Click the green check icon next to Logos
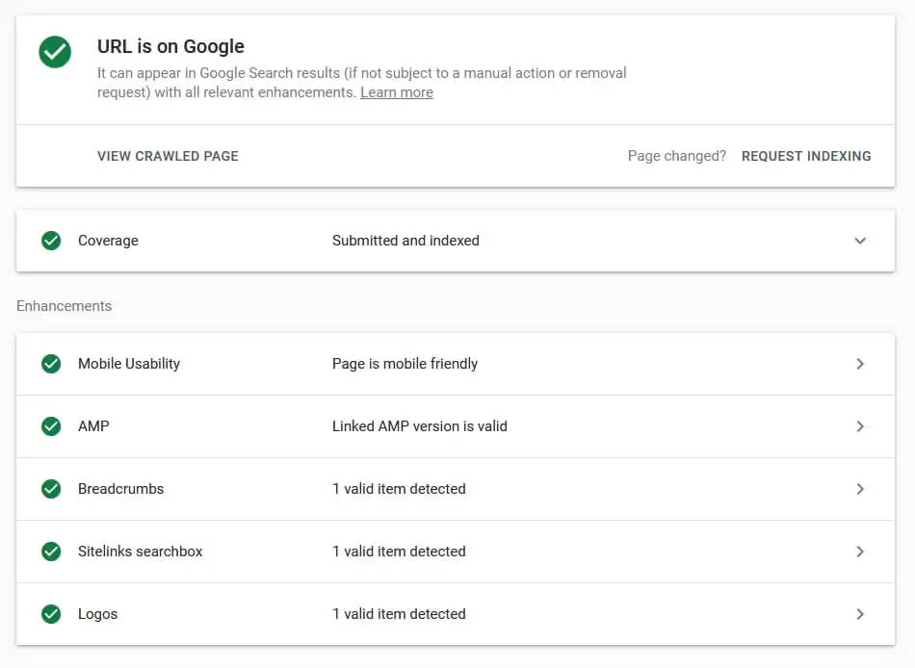This screenshot has width=915, height=668. click(51, 614)
